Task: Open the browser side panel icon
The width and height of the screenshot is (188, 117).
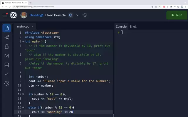Action: coord(178,7)
